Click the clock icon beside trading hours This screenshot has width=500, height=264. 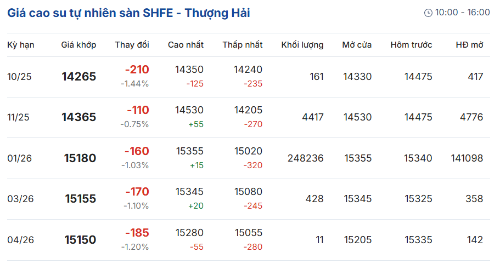(x=428, y=13)
